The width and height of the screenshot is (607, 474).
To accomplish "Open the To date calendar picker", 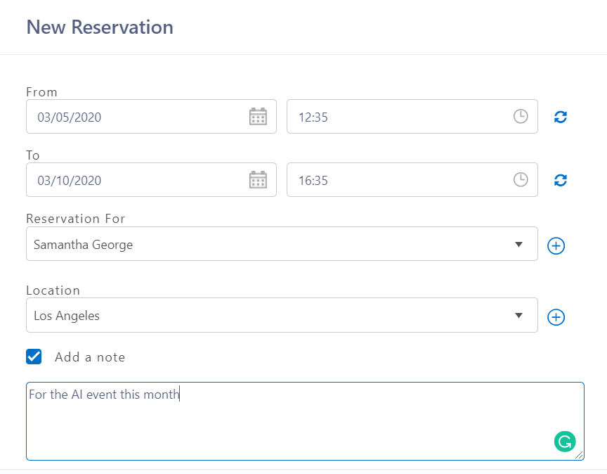I will 258,180.
